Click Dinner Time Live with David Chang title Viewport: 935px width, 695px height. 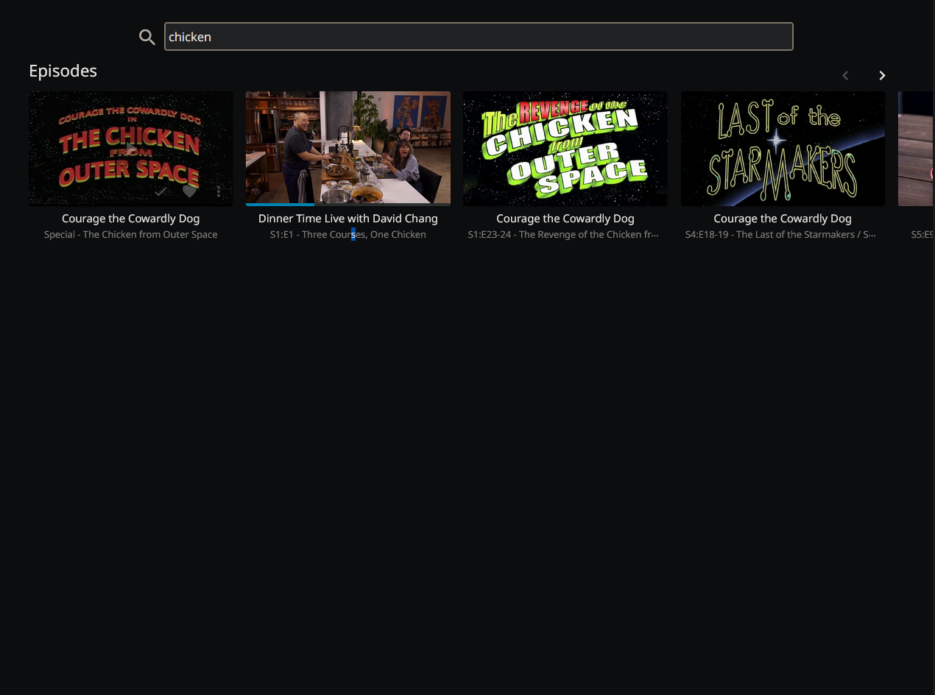click(347, 219)
